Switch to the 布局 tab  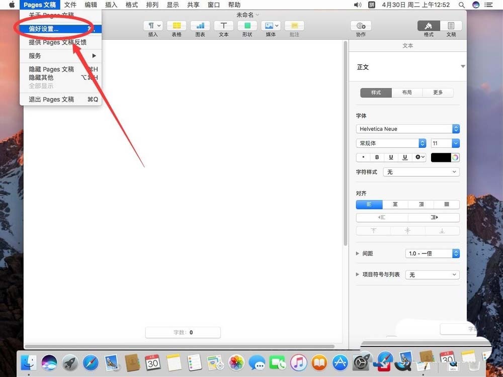coord(407,92)
